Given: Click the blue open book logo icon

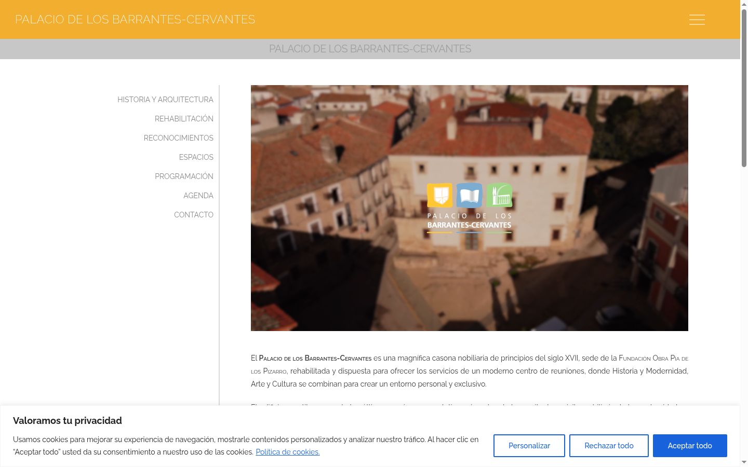Looking at the screenshot, I should [469, 195].
